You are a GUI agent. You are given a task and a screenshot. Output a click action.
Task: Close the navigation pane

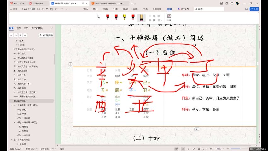[52, 28]
